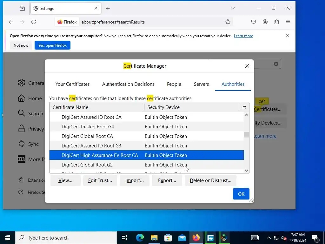Click the Firefox Support help icon

(x=21, y=192)
